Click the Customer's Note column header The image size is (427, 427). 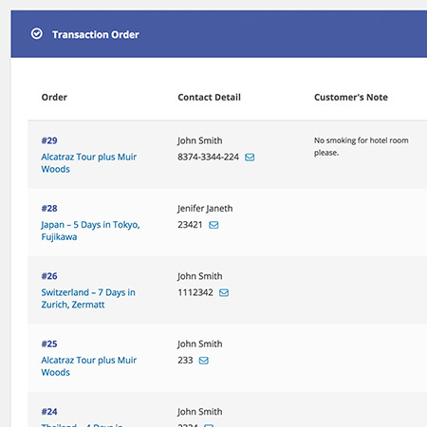351,97
